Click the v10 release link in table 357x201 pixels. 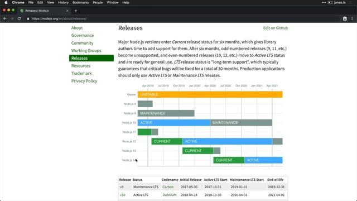coord(123,195)
